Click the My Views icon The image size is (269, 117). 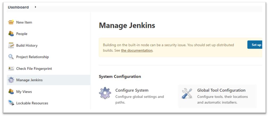pos(11,92)
